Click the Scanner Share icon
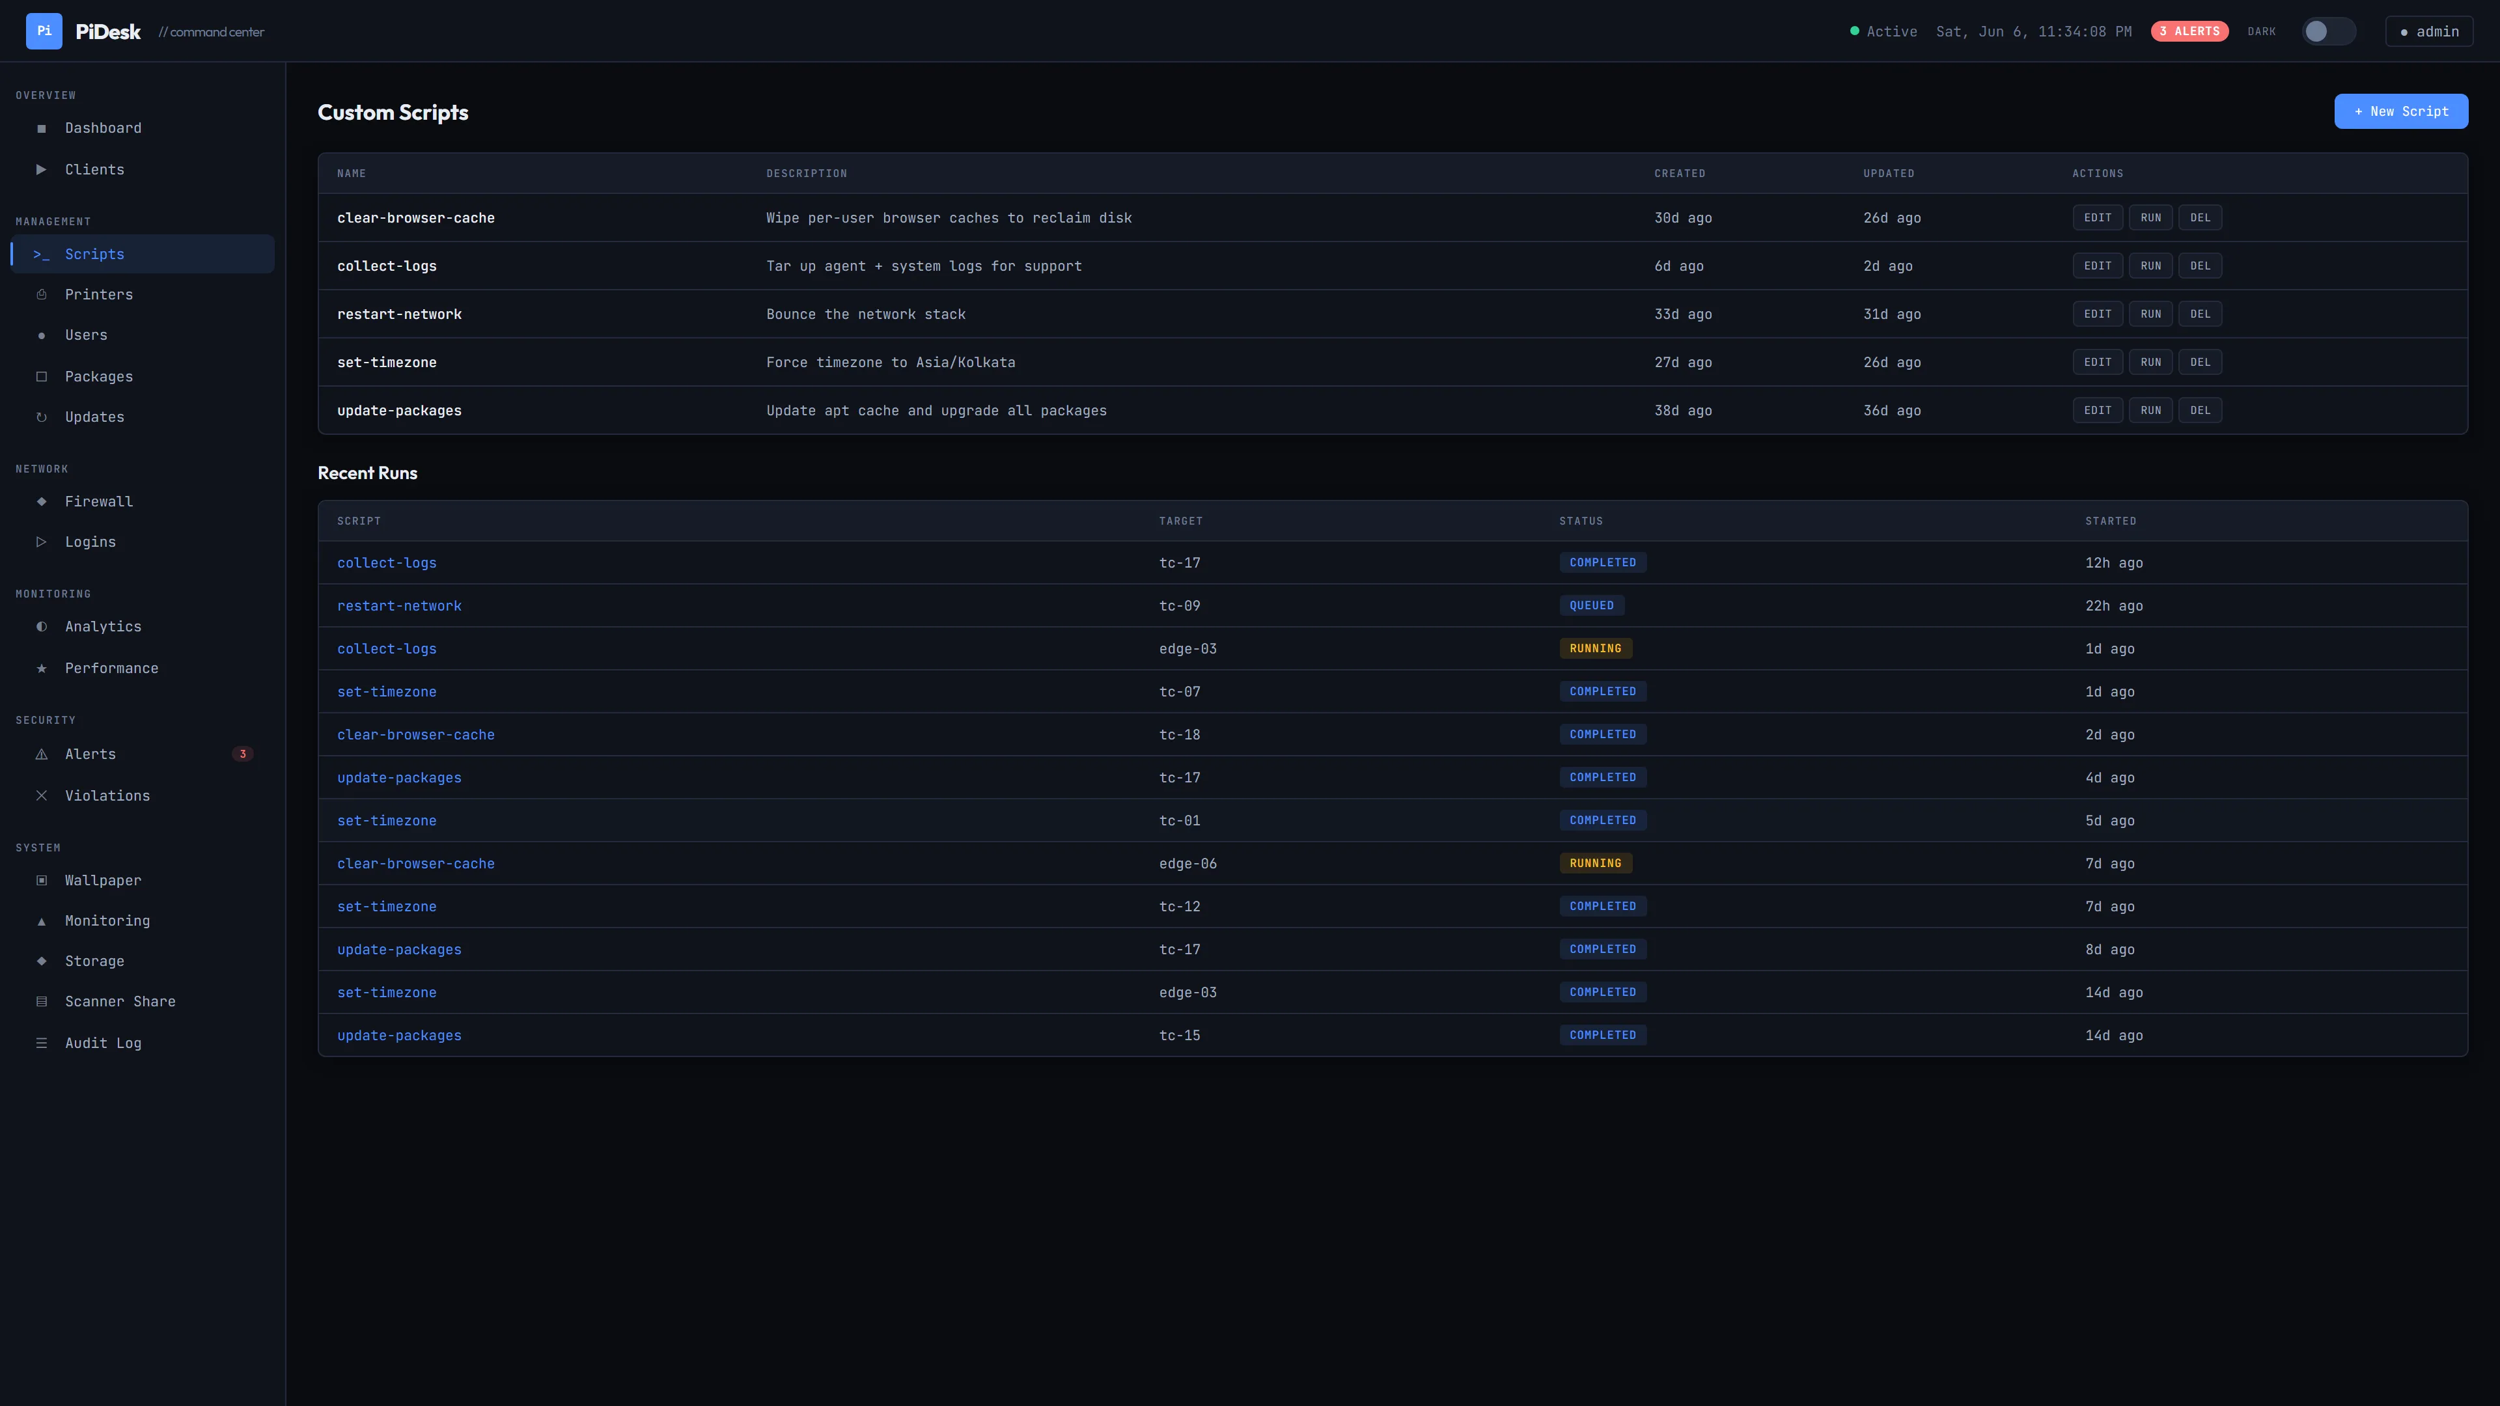Viewport: 2500px width, 1406px height. click(x=41, y=1001)
